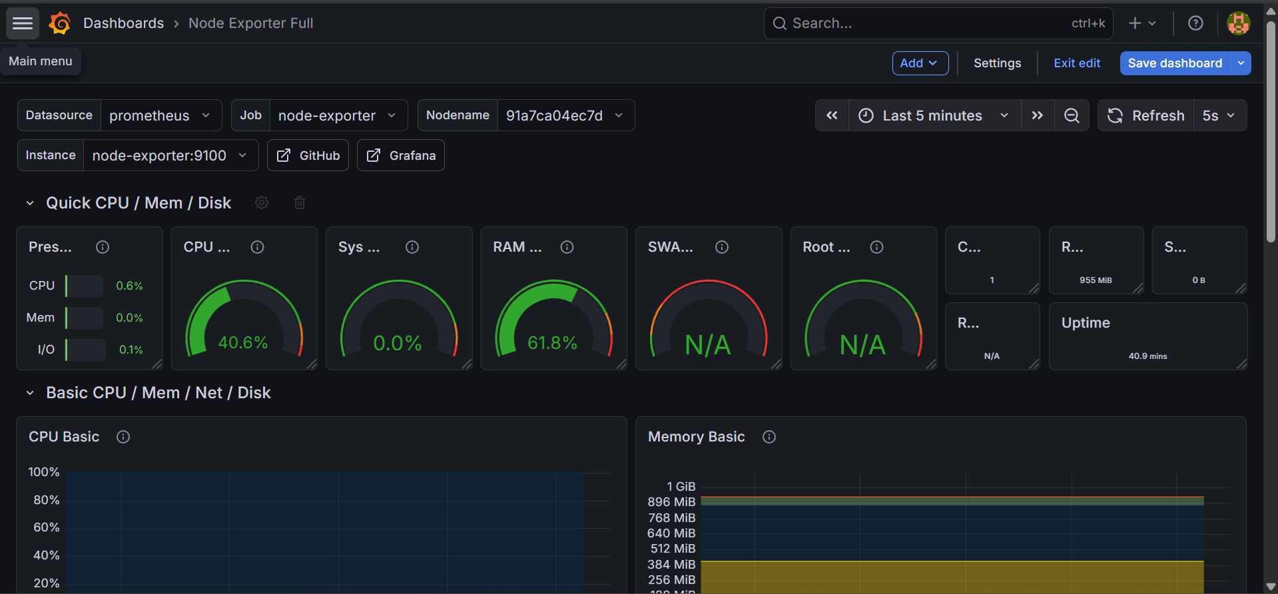Click the Grafana logo icon
The height and width of the screenshot is (594, 1278).
tap(60, 23)
